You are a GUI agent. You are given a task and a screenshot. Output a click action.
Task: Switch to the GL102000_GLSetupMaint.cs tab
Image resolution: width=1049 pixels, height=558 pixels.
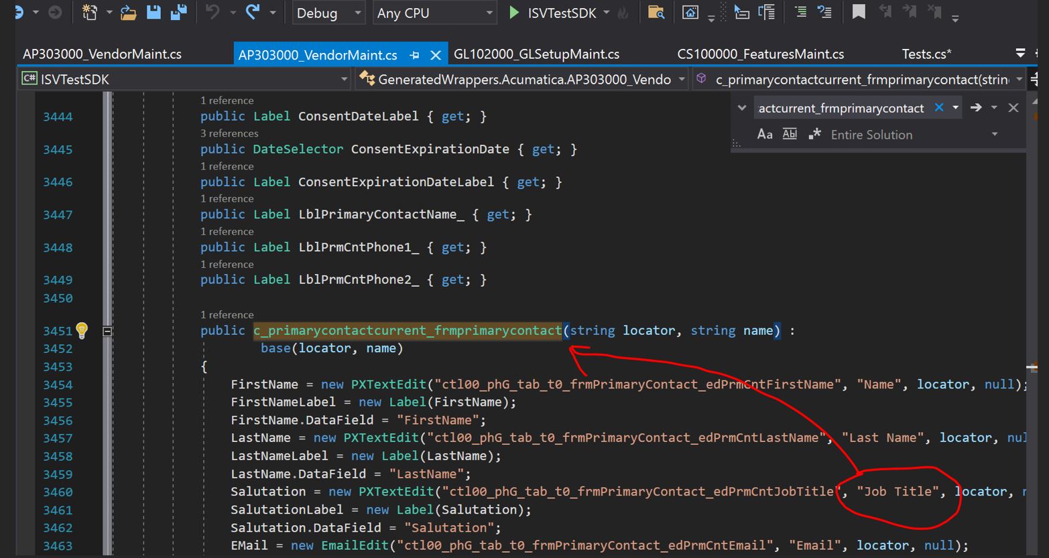[x=536, y=54]
